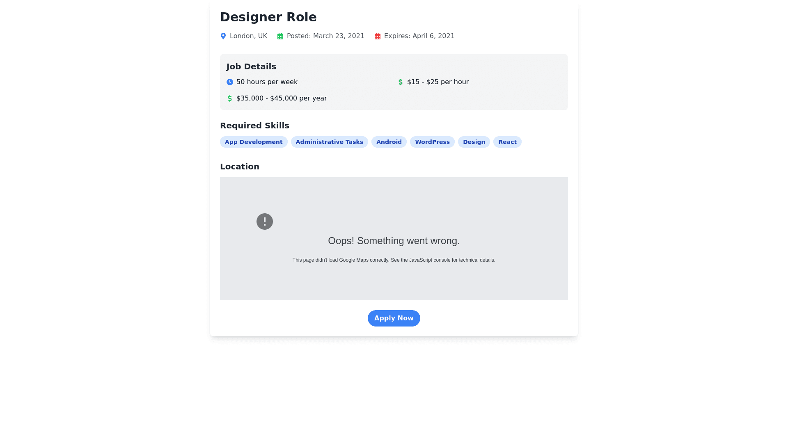Click the dollar icon beside hourly rate

[401, 82]
